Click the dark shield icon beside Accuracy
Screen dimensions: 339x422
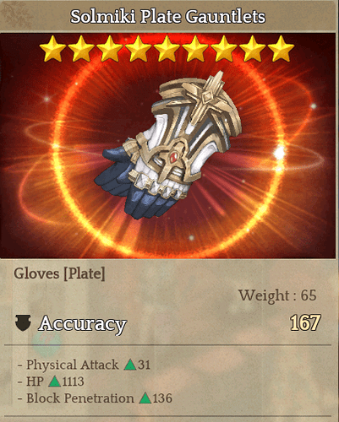click(x=23, y=323)
